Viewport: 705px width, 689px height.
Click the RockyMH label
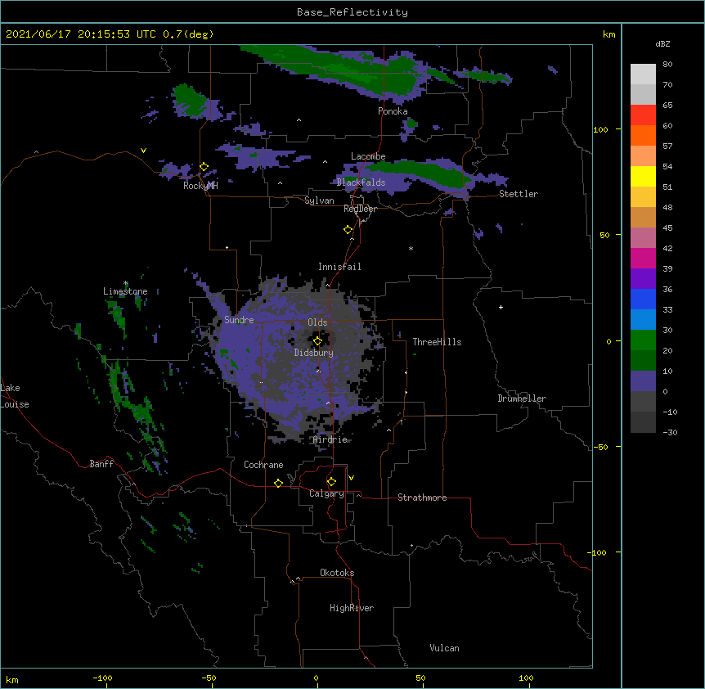pyautogui.click(x=200, y=186)
